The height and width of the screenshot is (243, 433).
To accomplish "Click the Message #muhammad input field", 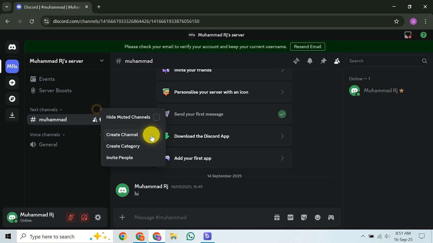I will [x=200, y=218].
